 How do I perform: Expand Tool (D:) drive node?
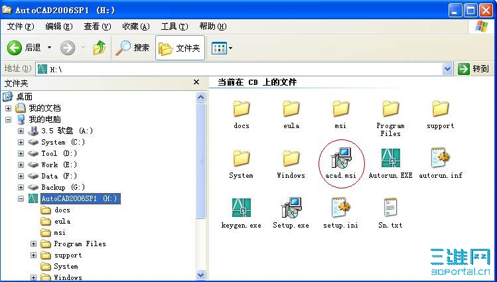(x=21, y=154)
